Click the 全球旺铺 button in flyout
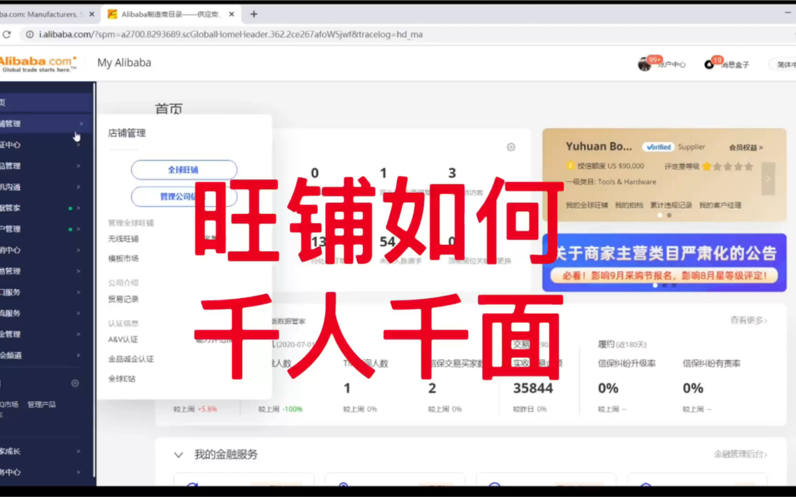The height and width of the screenshot is (497, 796). [184, 170]
